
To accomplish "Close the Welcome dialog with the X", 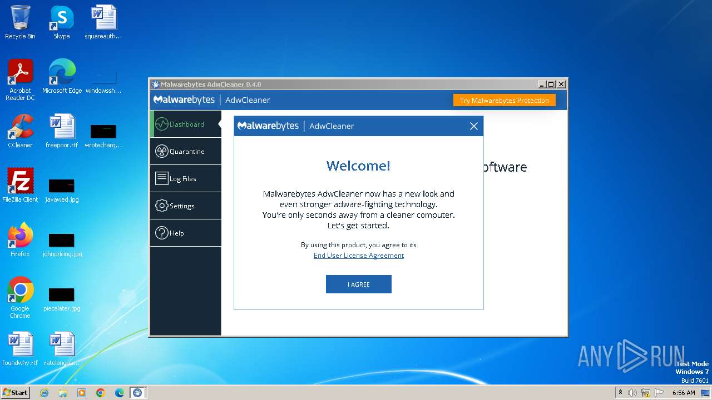I will pos(474,126).
